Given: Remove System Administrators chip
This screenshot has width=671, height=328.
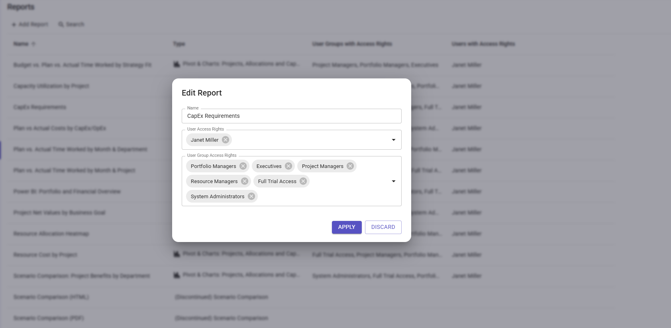Looking at the screenshot, I should [x=251, y=196].
